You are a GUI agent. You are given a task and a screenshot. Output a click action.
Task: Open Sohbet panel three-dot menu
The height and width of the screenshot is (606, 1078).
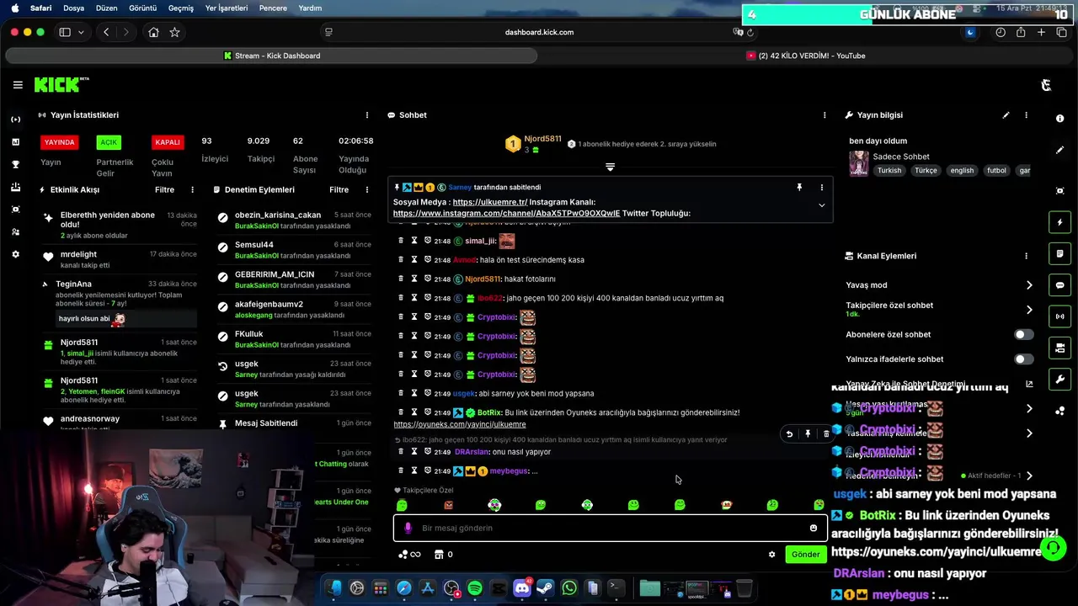[x=825, y=115]
